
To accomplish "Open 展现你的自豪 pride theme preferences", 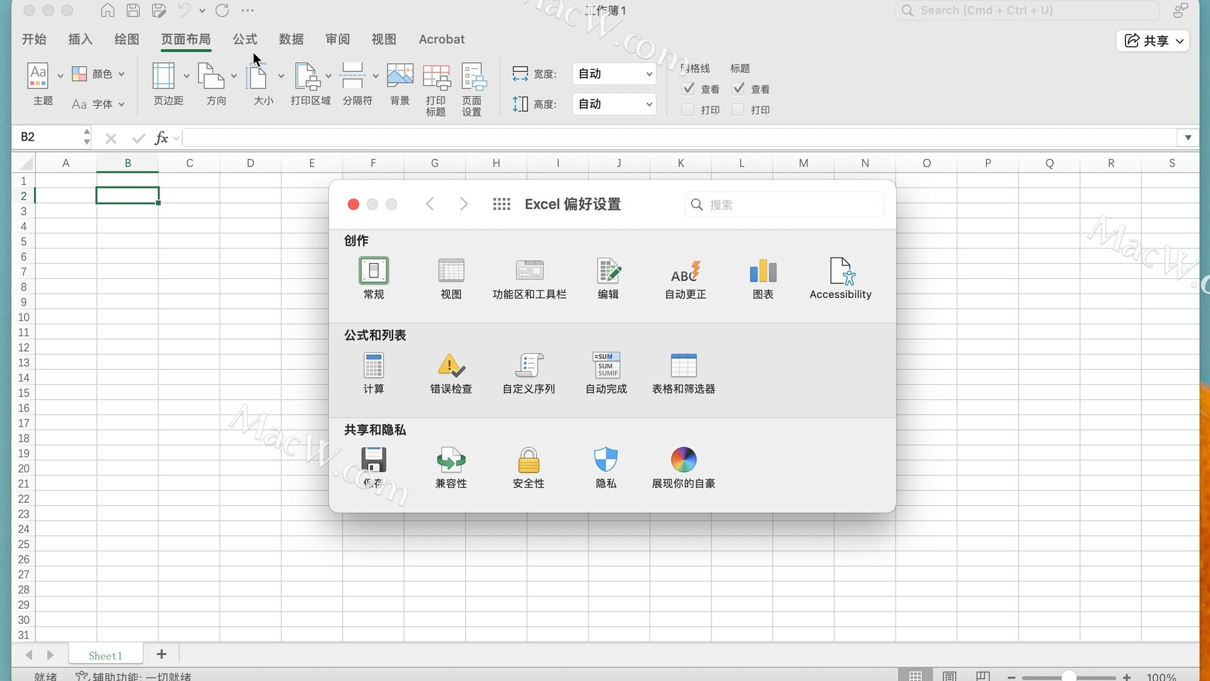I will pyautogui.click(x=684, y=467).
